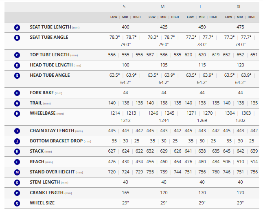Select the circled P icon beside crank length

[17, 193]
